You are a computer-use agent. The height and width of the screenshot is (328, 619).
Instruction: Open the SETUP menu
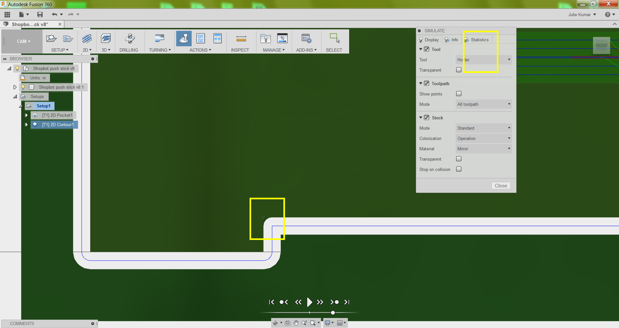[x=60, y=50]
